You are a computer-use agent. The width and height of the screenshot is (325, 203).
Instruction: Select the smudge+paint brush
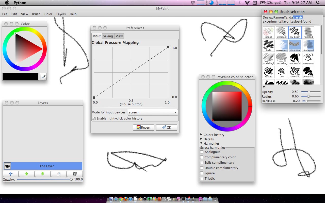282,46
